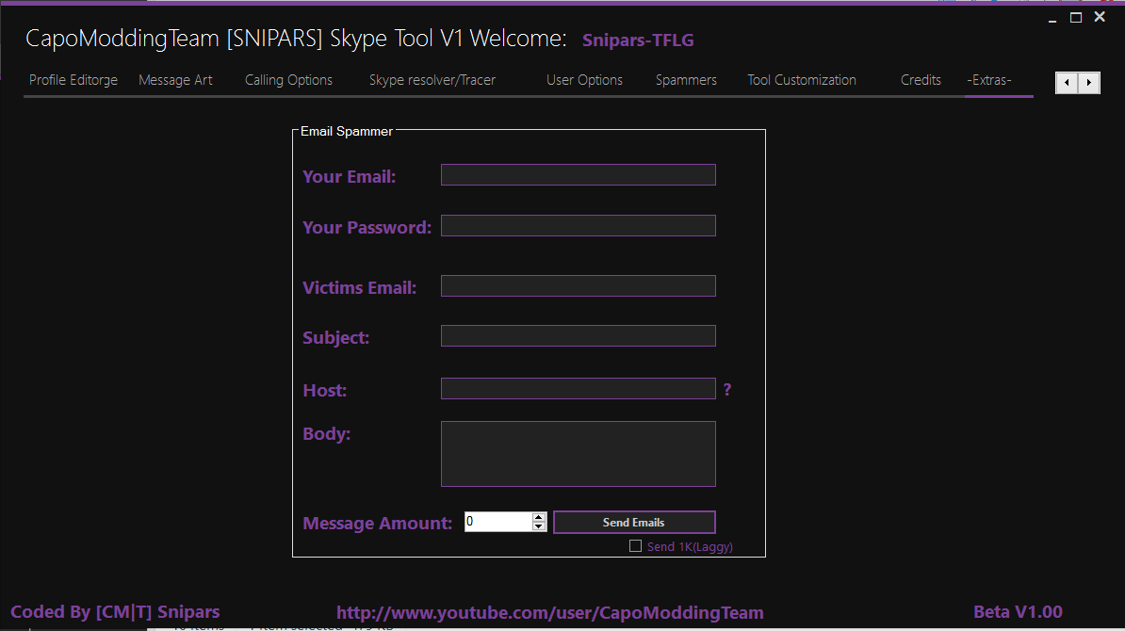Open the Calling Options tab

click(x=288, y=80)
